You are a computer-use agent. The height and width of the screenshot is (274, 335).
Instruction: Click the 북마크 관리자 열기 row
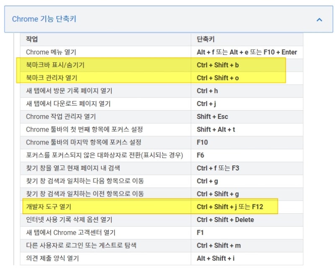click(x=162, y=78)
